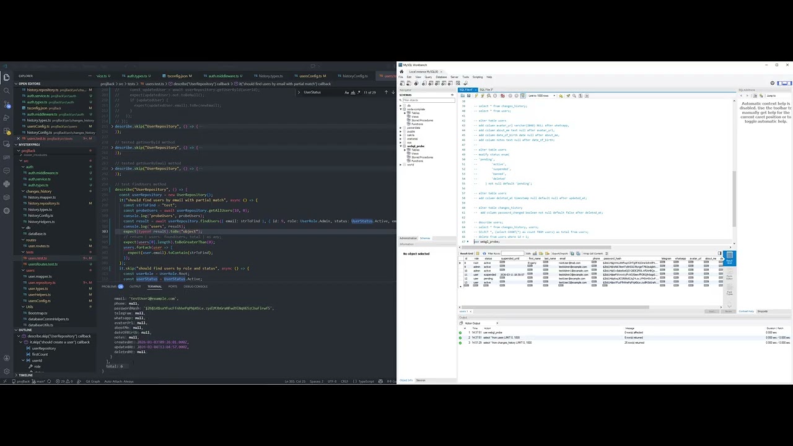The width and height of the screenshot is (793, 446).
Task: Open the DEBUG CONSOLE panel tab
Action: pyautogui.click(x=196, y=286)
